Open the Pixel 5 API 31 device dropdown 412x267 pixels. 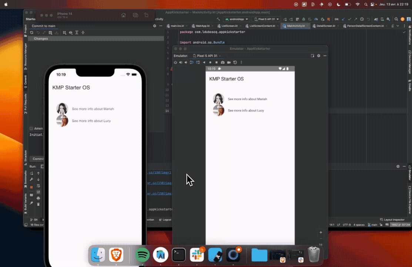[x=266, y=19]
